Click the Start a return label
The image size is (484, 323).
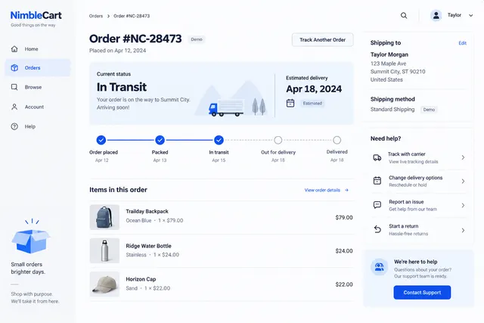pos(403,226)
